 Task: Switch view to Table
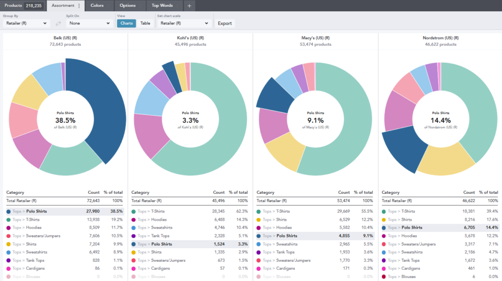click(x=145, y=23)
